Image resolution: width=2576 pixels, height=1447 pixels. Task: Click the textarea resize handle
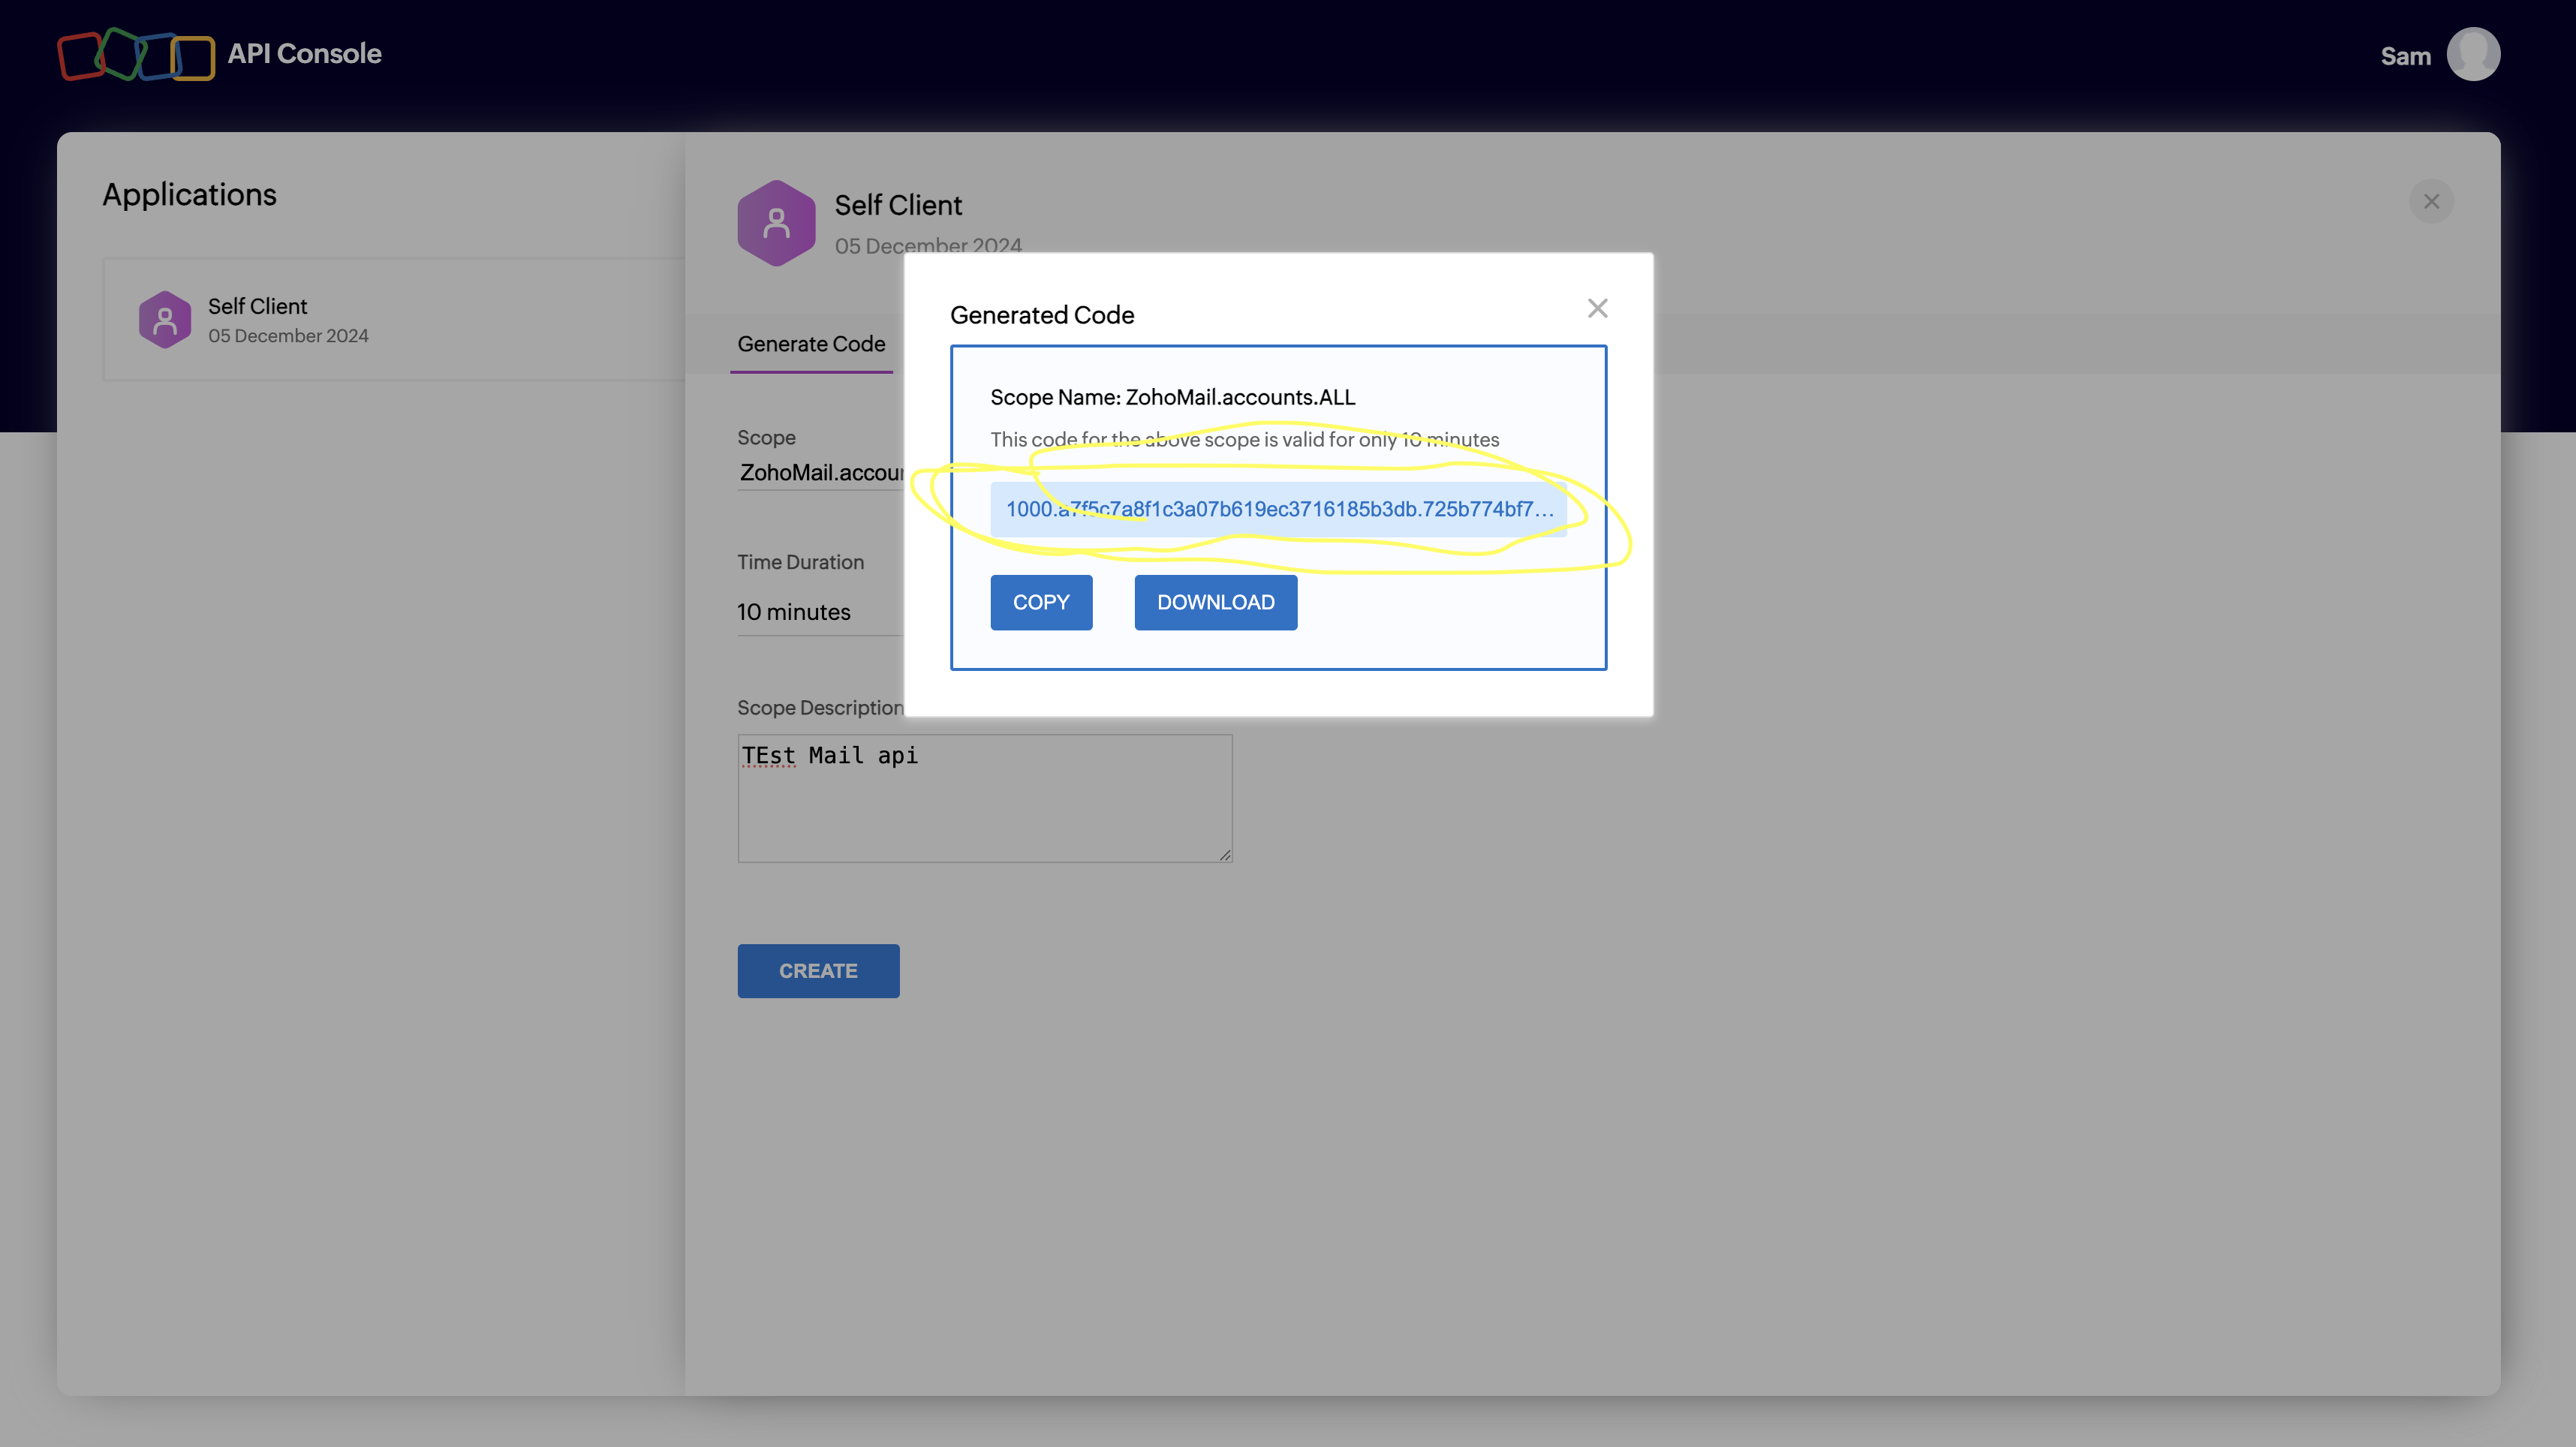pyautogui.click(x=1224, y=855)
